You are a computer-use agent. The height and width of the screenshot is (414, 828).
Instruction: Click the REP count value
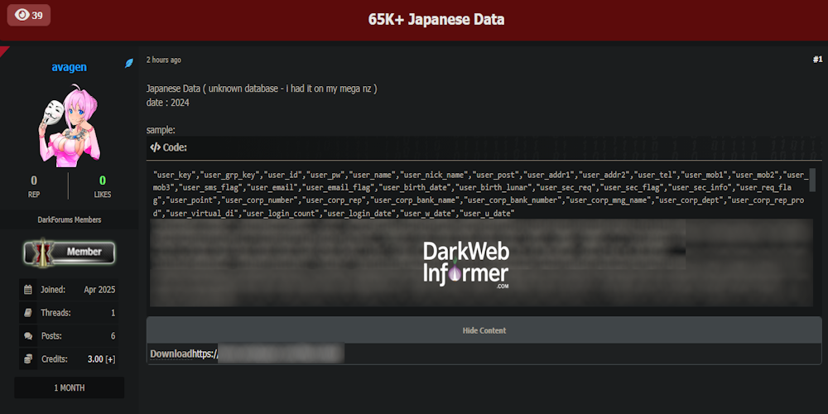click(34, 181)
